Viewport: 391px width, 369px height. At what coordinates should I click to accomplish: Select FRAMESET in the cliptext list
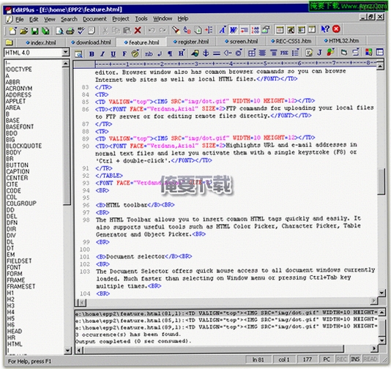coord(21,286)
